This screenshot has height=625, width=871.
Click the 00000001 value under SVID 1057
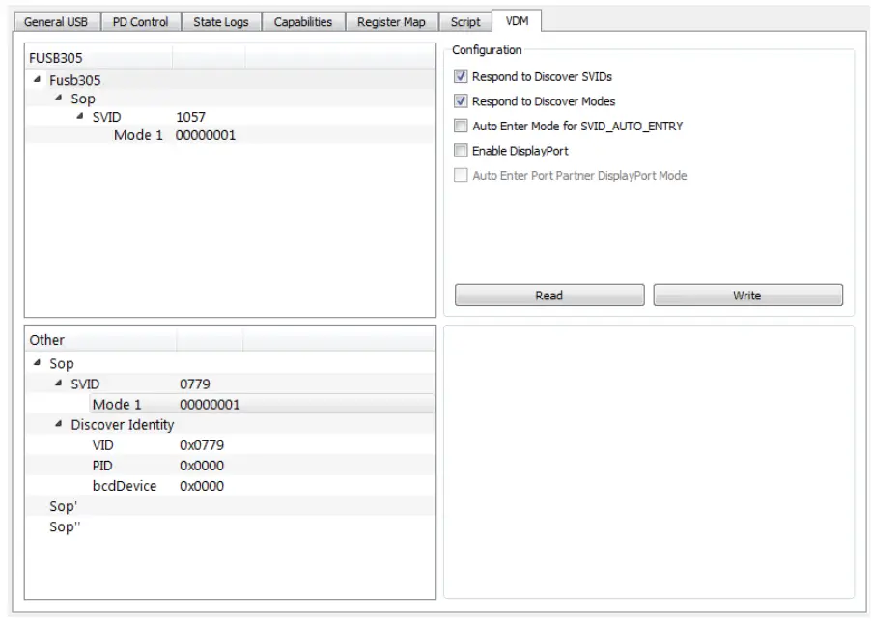pos(206,135)
